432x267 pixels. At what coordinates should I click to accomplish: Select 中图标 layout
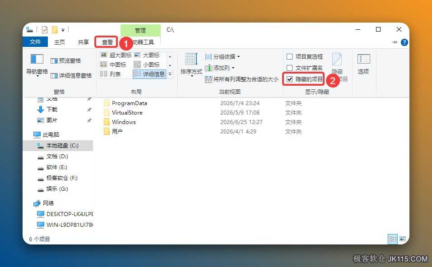pyautogui.click(x=113, y=64)
